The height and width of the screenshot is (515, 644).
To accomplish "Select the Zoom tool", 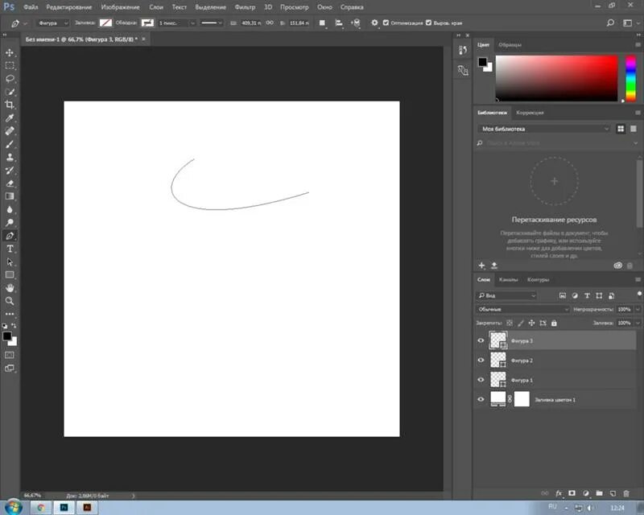I will [x=10, y=301].
